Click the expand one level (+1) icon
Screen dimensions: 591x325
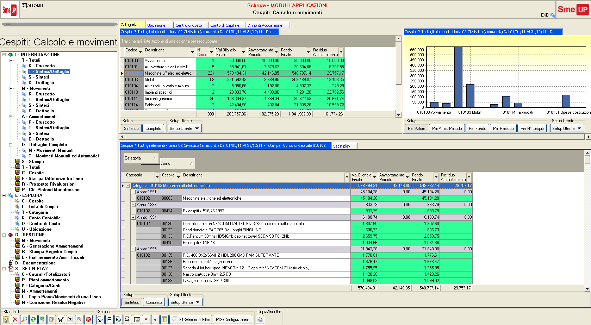tap(118, 319)
